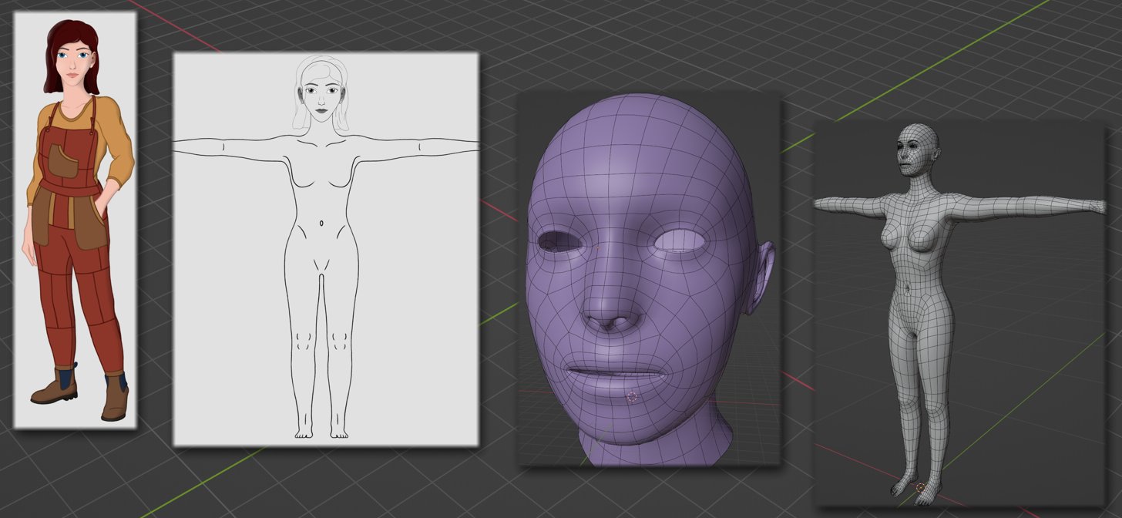Screen dimensions: 1122x518
Task: Click the colored character concept art thumbnail
Action: (76, 220)
